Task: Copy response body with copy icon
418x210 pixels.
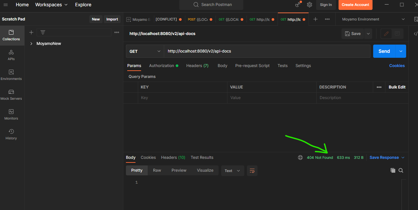Action: [x=393, y=170]
